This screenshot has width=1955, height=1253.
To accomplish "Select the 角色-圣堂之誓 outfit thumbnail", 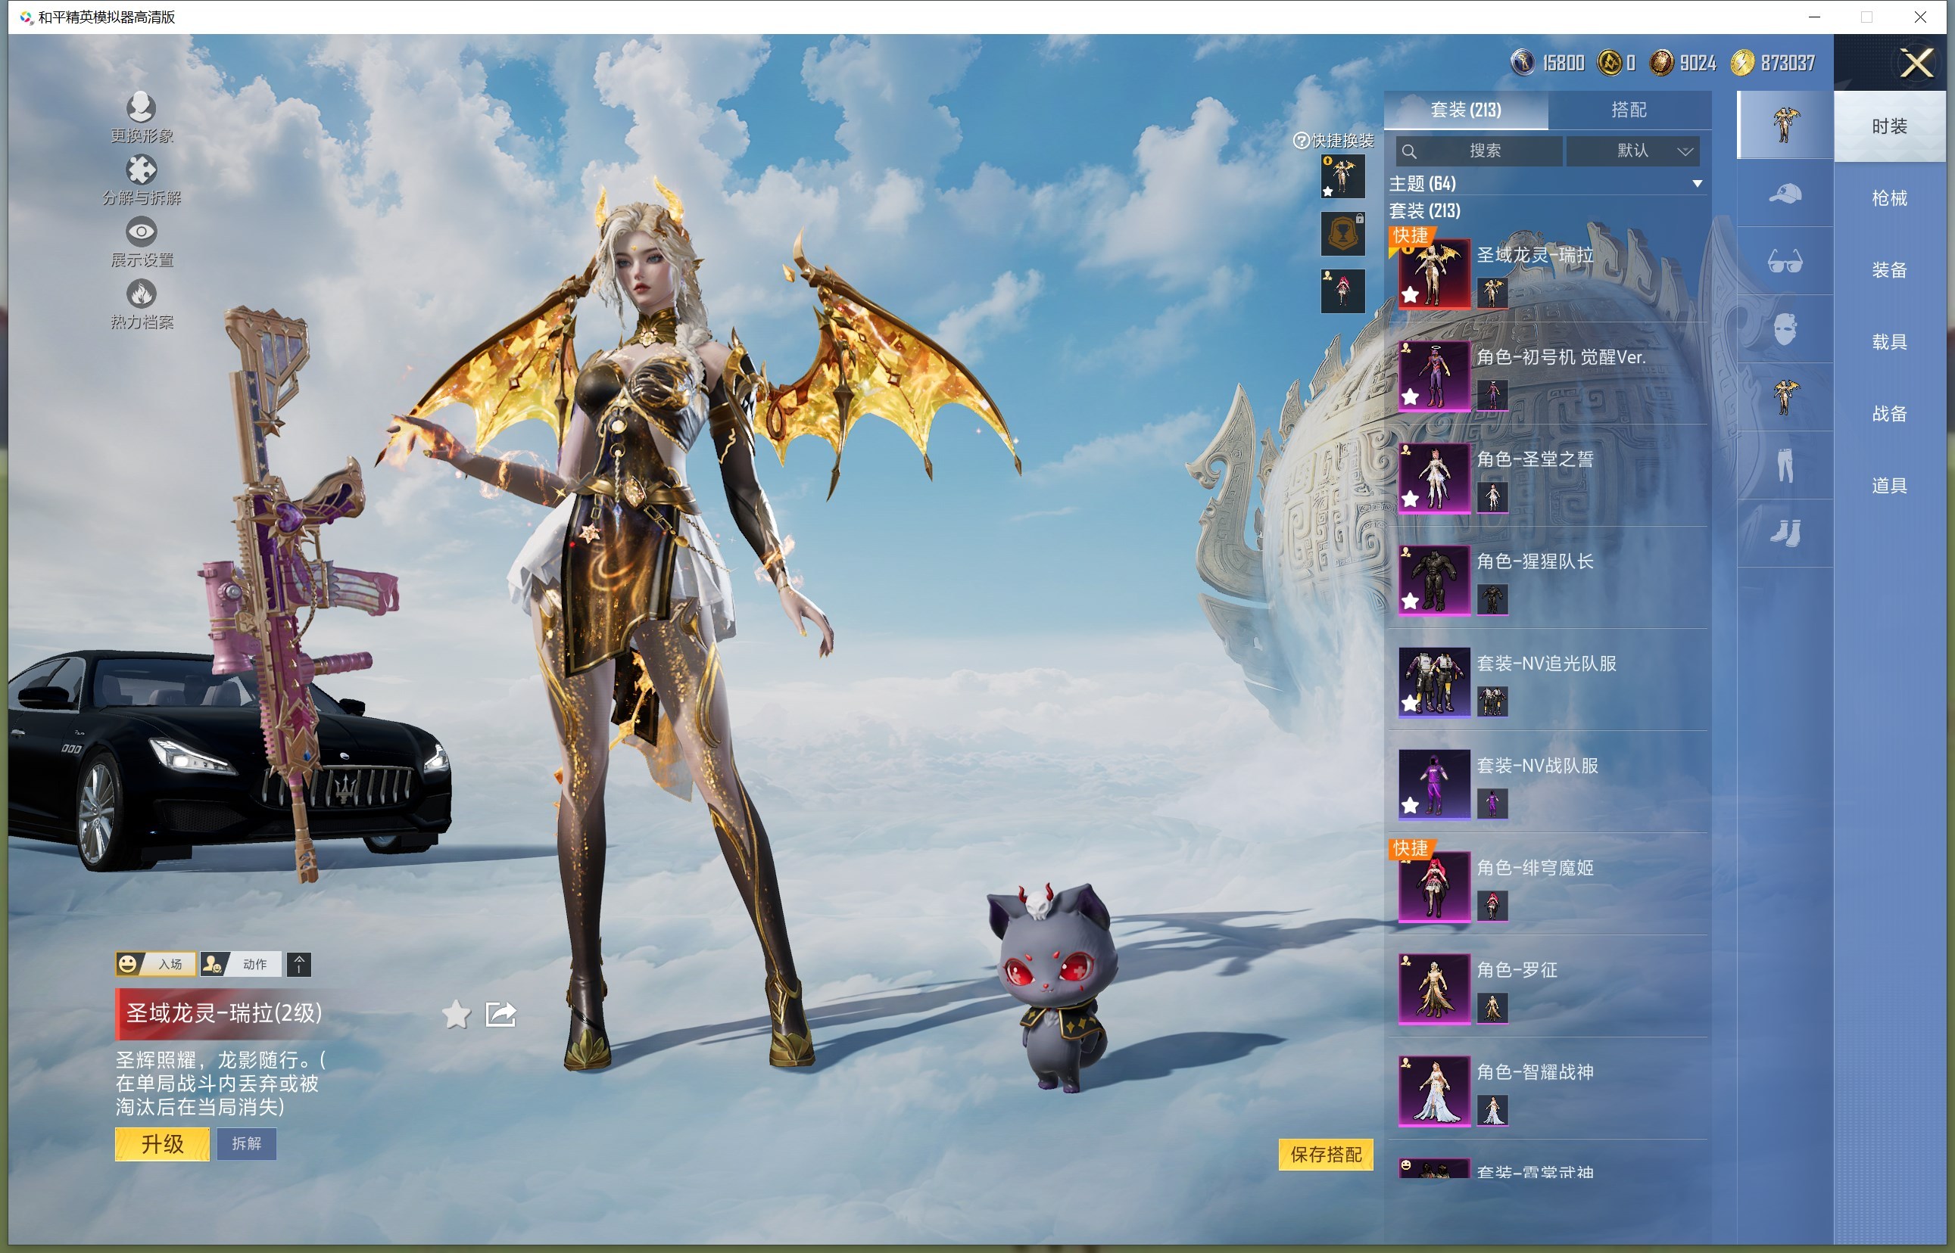I will coord(1434,477).
